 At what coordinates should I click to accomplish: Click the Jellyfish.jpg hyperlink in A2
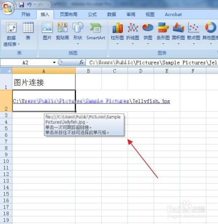pos(91,101)
